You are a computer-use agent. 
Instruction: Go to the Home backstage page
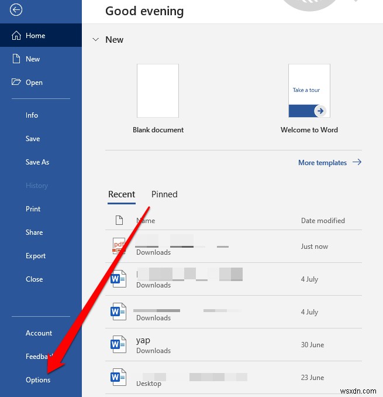coord(41,35)
